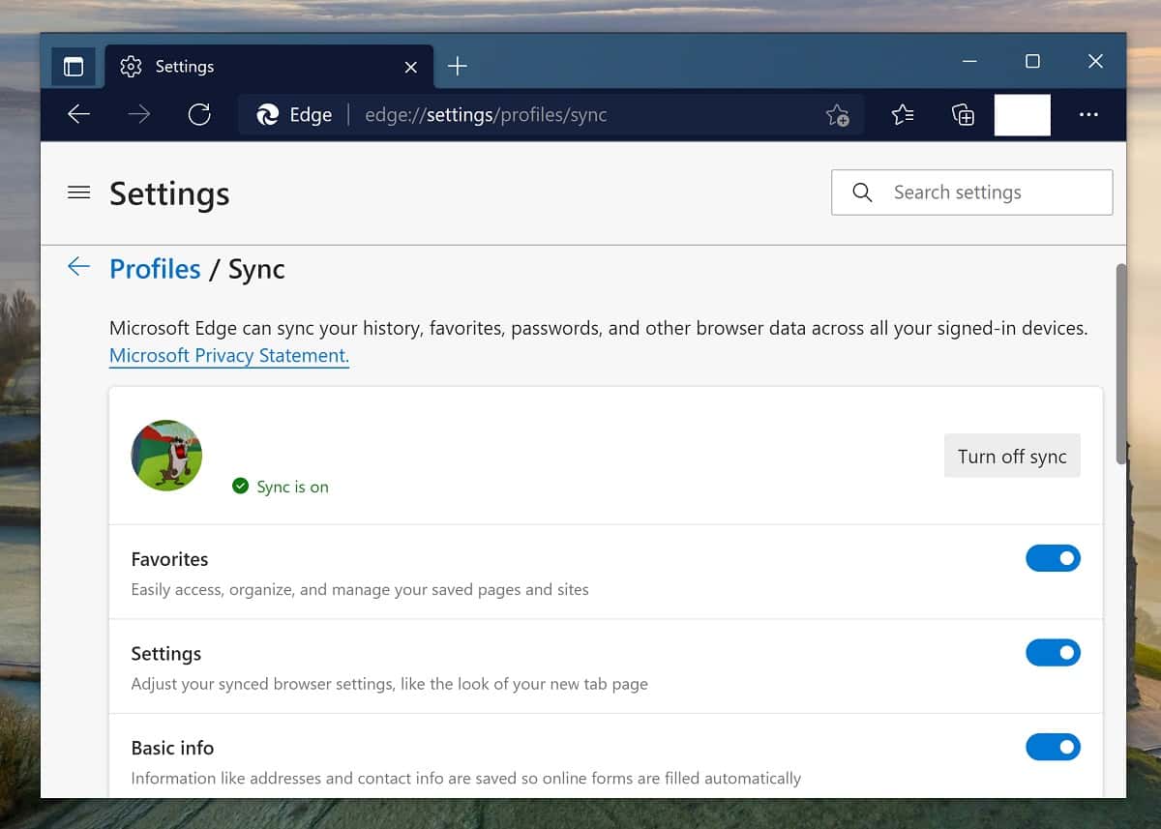Minimize the Edge window
1161x829 pixels.
pos(969,62)
